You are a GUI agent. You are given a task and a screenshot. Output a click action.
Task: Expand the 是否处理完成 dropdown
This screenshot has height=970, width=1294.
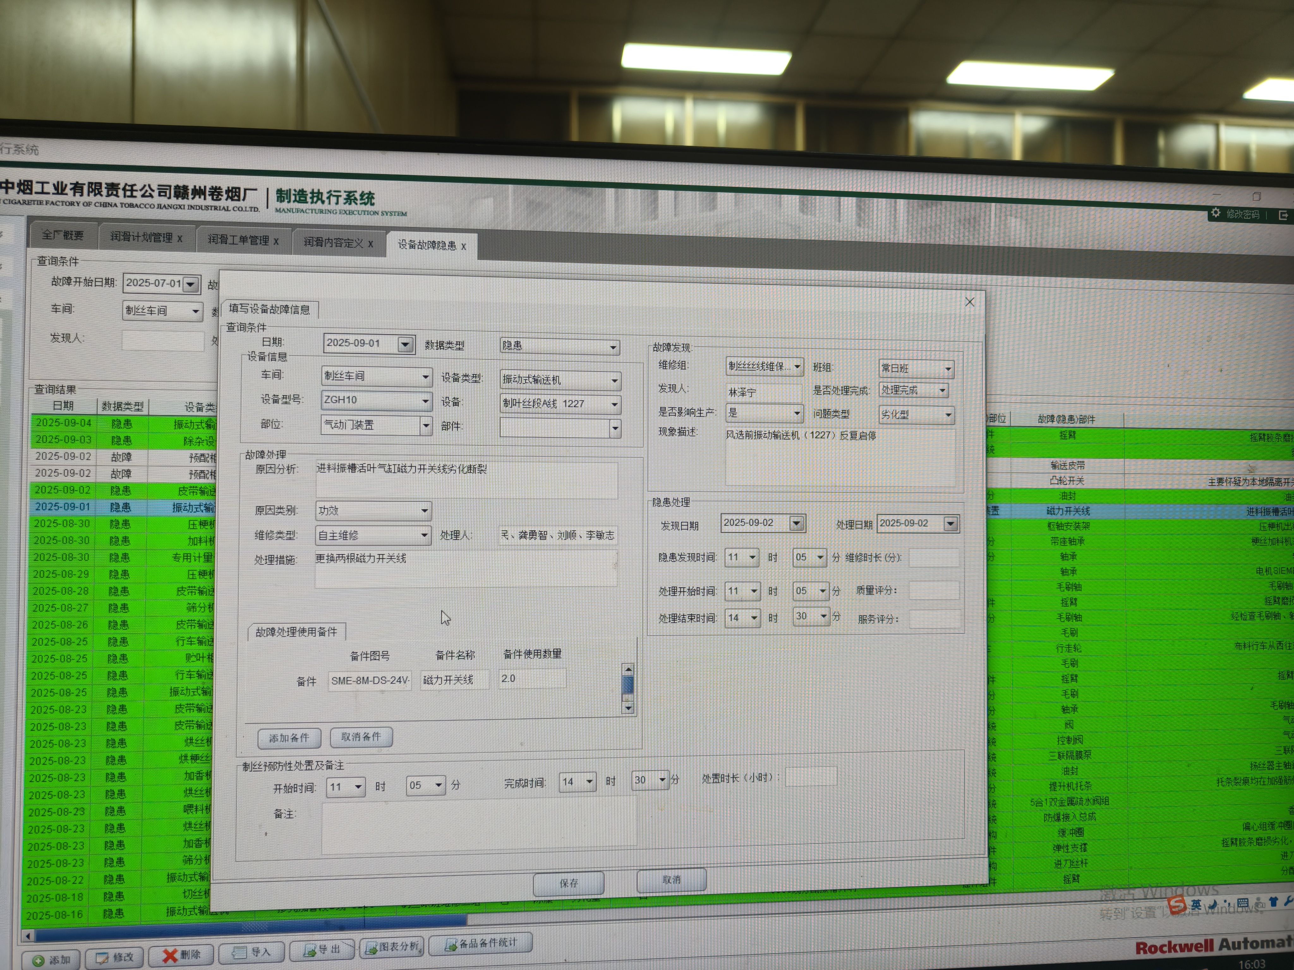tap(942, 390)
